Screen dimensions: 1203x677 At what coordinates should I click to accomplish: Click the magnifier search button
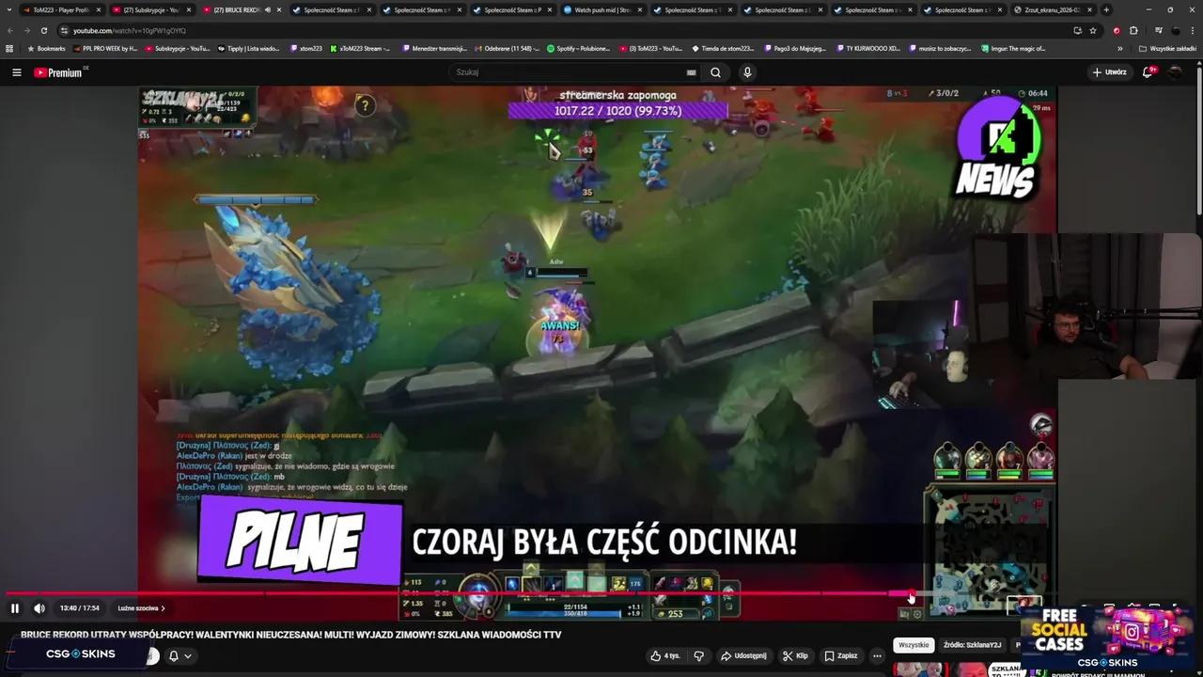(715, 72)
